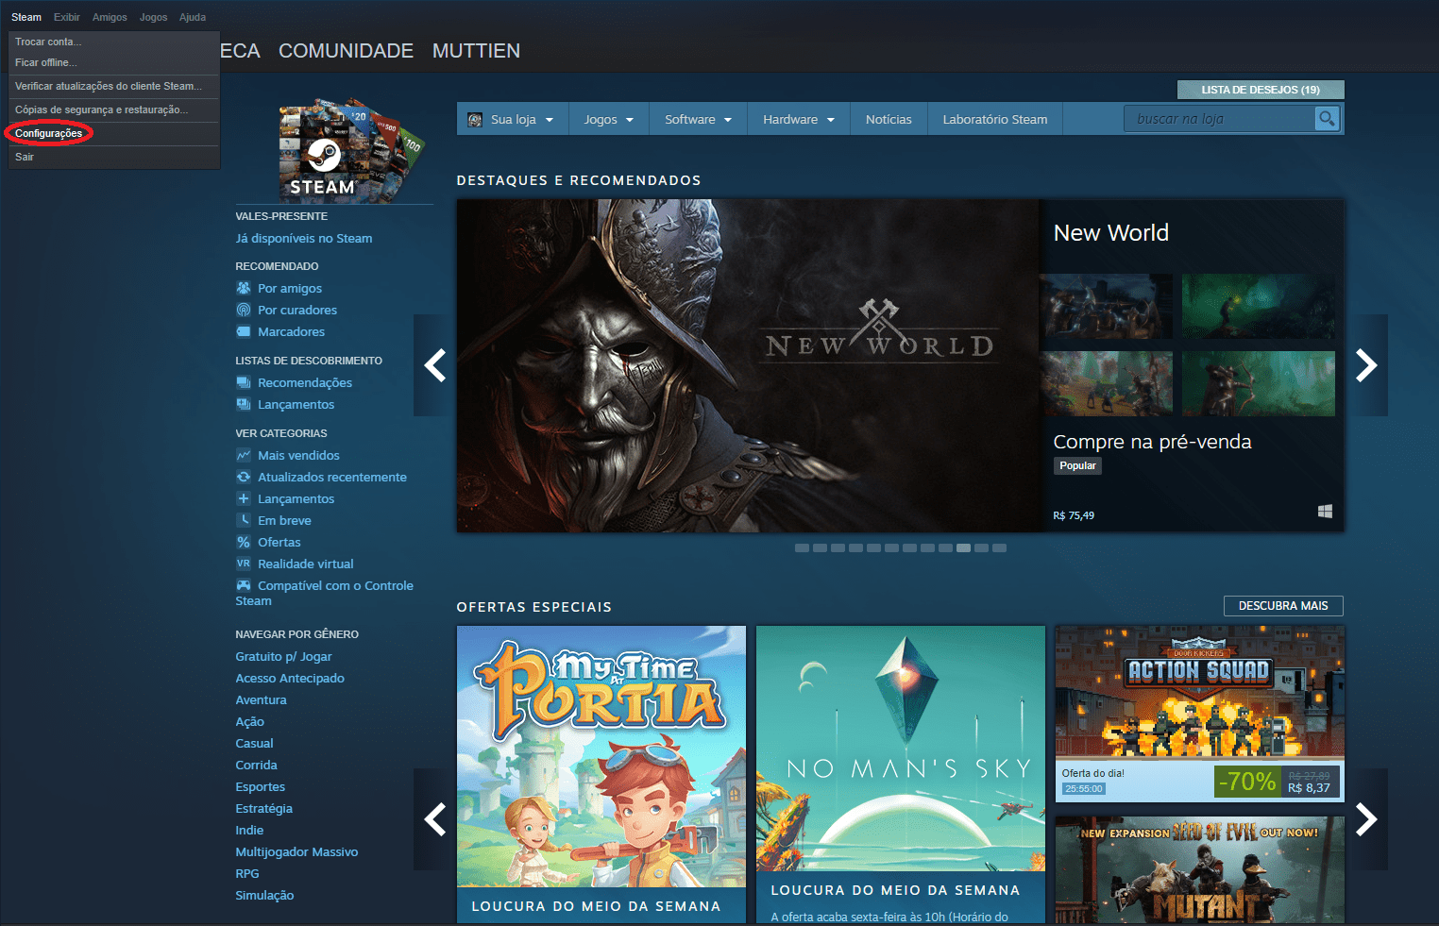Open Door Kickers Action Squad daily deal
The width and height of the screenshot is (1439, 926).
tap(1199, 714)
